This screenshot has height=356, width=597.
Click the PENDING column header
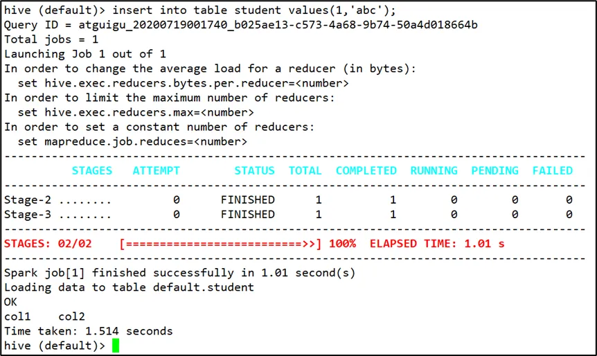(494, 170)
